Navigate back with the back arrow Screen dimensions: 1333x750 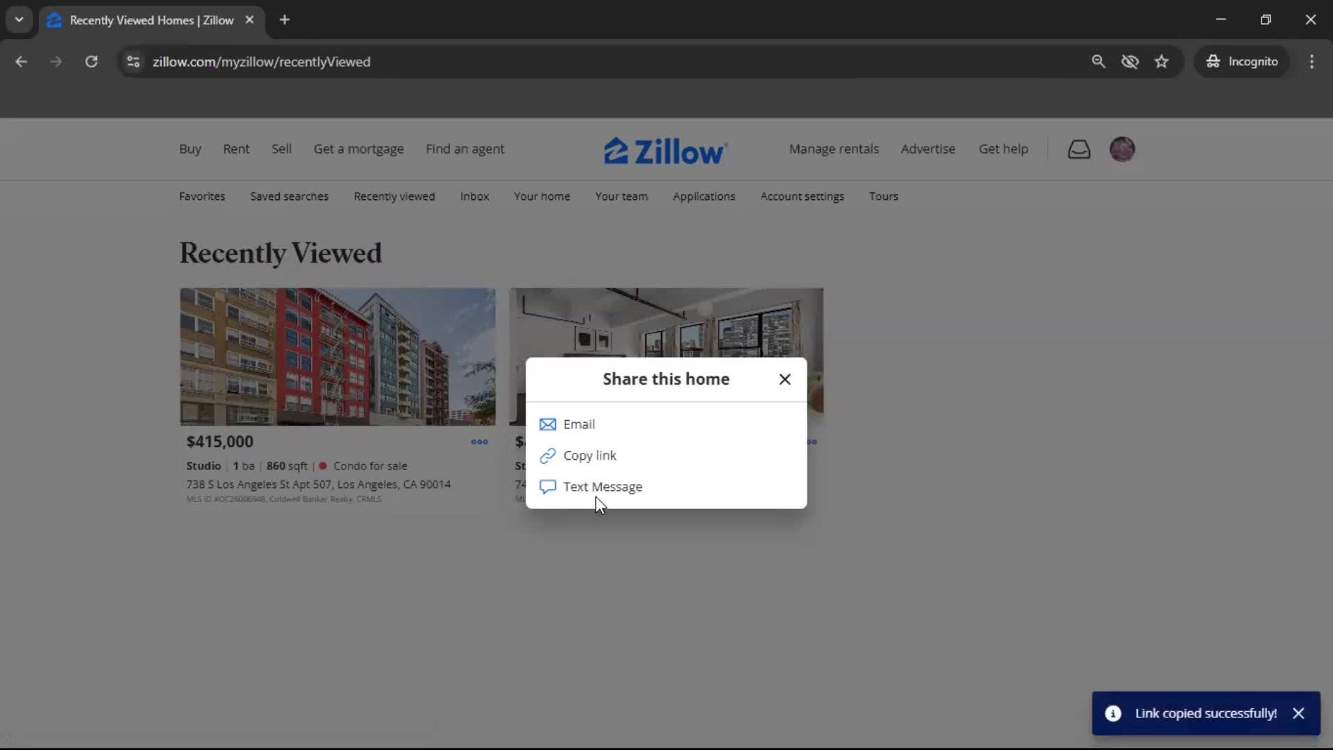pyautogui.click(x=21, y=61)
